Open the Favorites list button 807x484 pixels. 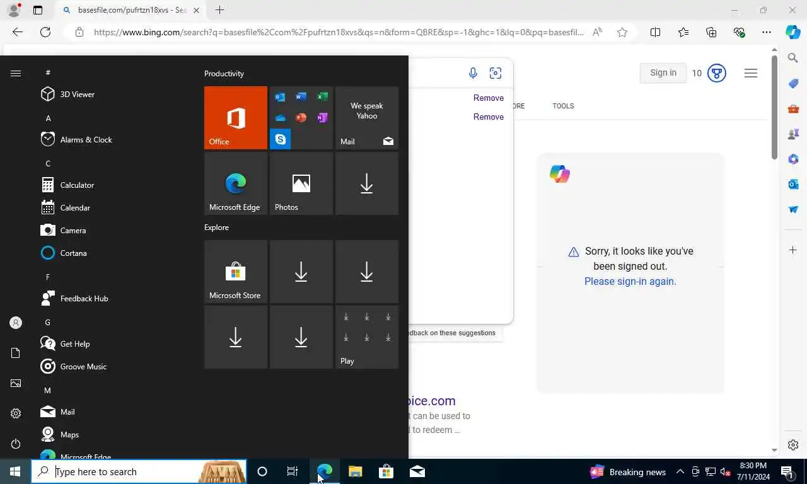[x=683, y=32]
